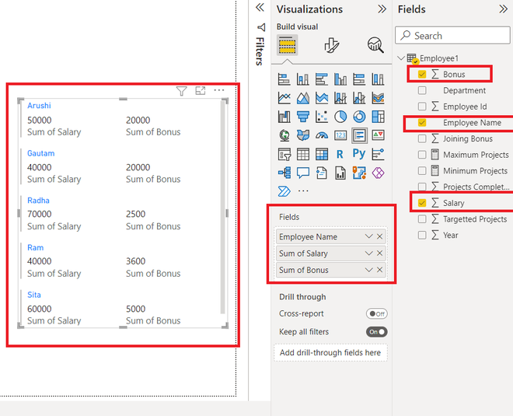Viewport: 513px width, 416px height.
Task: Turn off the Keep all filters toggle
Action: (376, 332)
